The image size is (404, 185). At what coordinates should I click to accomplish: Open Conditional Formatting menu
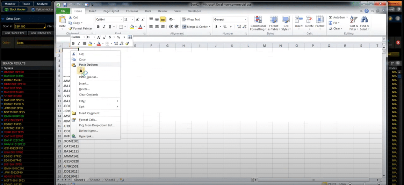[x=258, y=23]
